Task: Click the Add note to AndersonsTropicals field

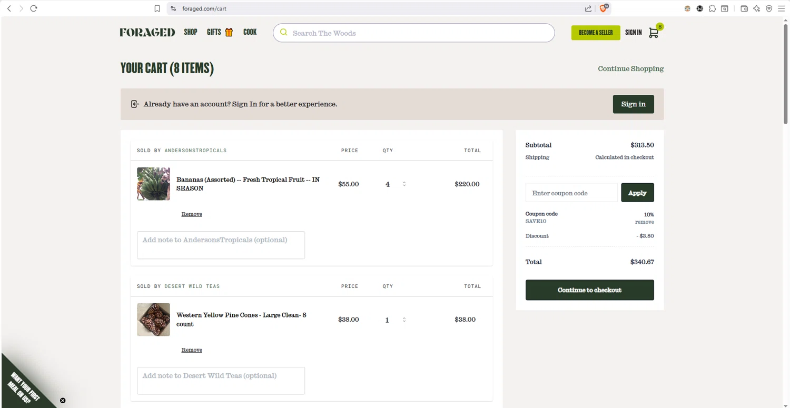Action: (x=221, y=245)
